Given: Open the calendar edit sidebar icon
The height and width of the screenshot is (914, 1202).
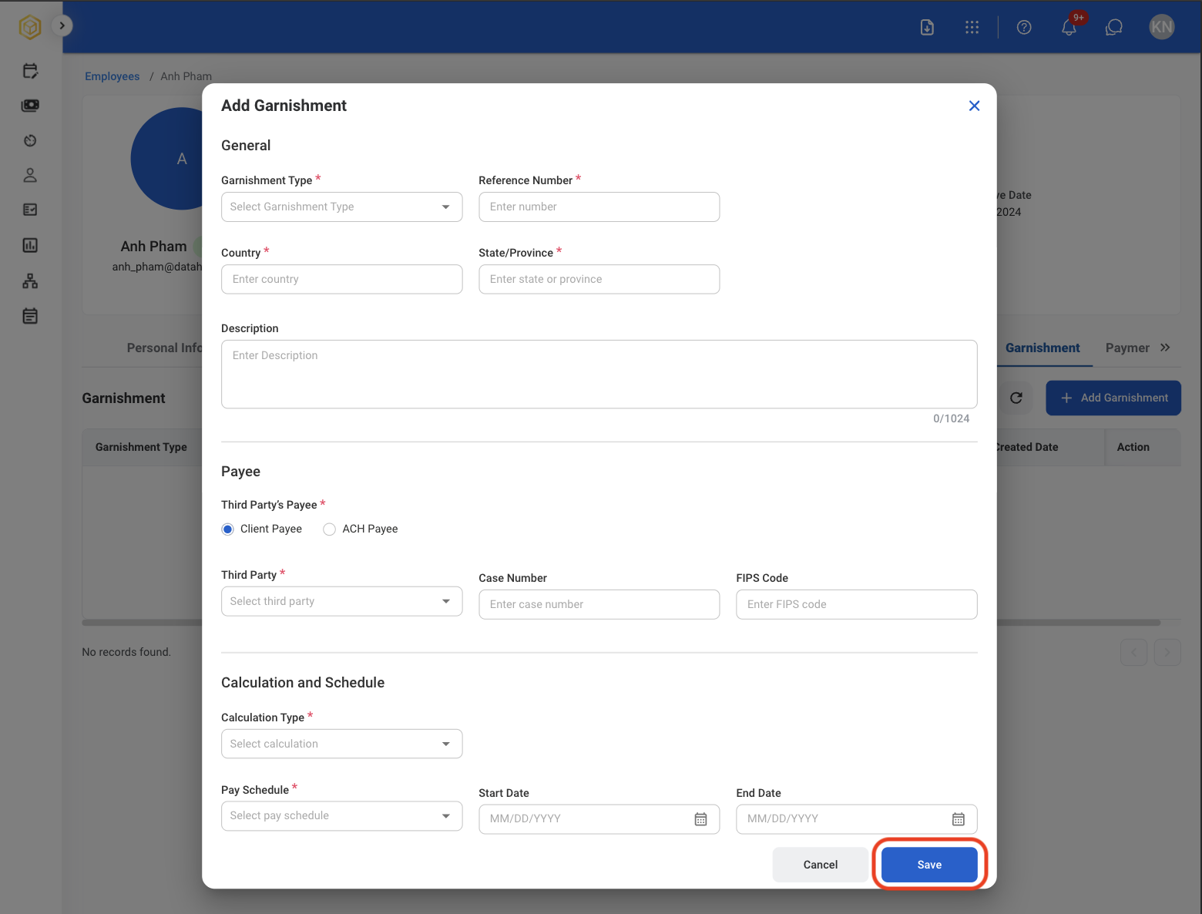Looking at the screenshot, I should click(30, 71).
